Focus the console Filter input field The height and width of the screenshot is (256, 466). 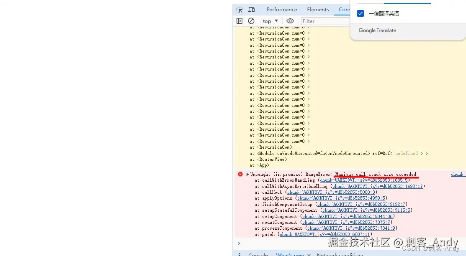point(325,21)
